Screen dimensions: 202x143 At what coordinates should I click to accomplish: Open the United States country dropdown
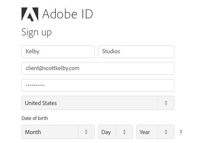(98, 103)
